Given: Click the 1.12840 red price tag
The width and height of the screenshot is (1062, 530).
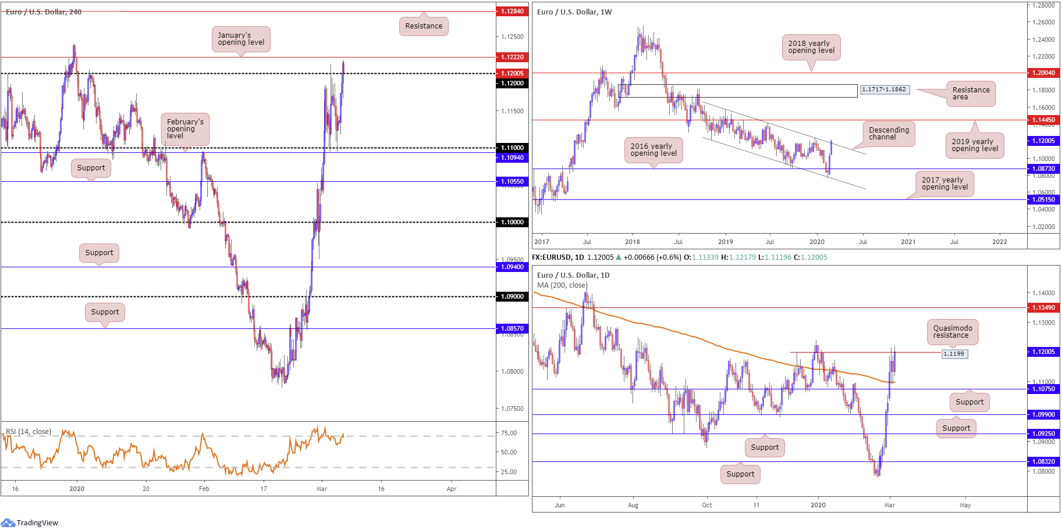Looking at the screenshot, I should 512,11.
